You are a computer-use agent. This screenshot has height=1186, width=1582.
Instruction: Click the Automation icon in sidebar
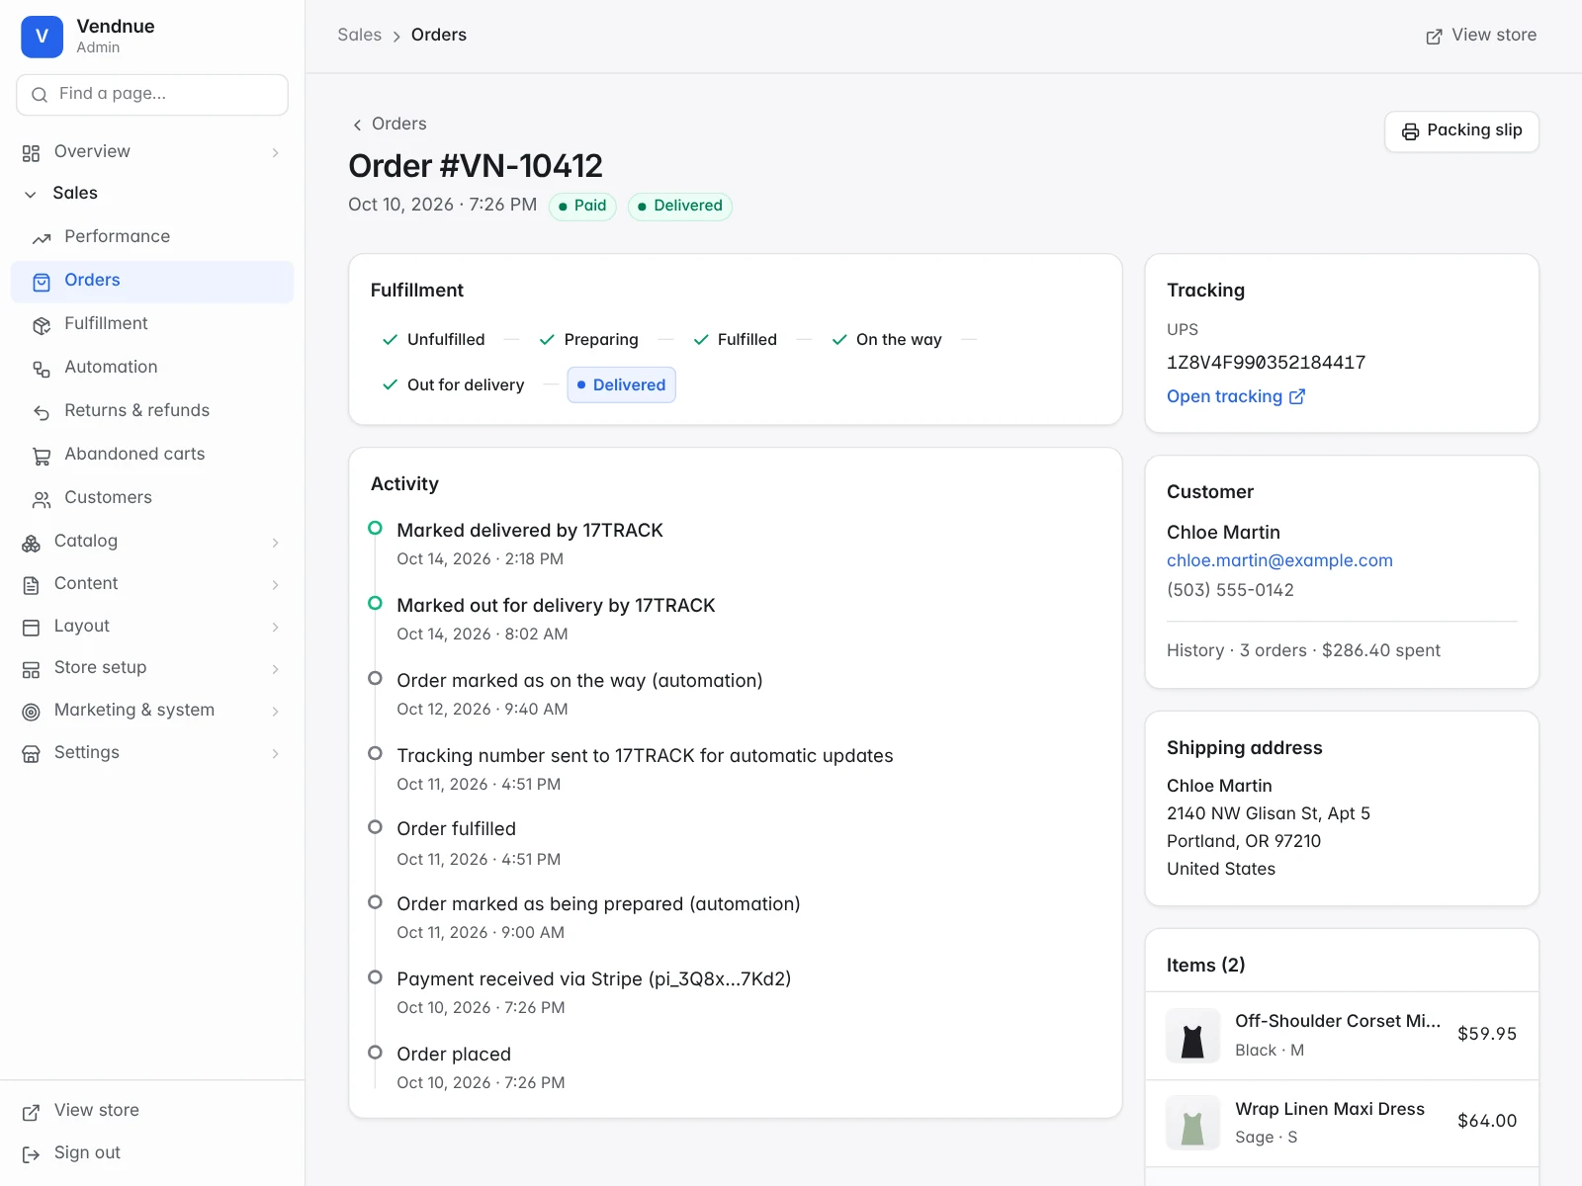pos(42,369)
